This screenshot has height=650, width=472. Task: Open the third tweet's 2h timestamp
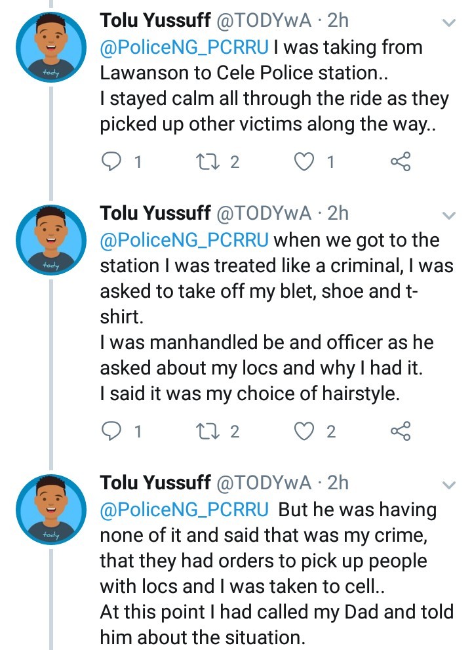pyautogui.click(x=338, y=483)
